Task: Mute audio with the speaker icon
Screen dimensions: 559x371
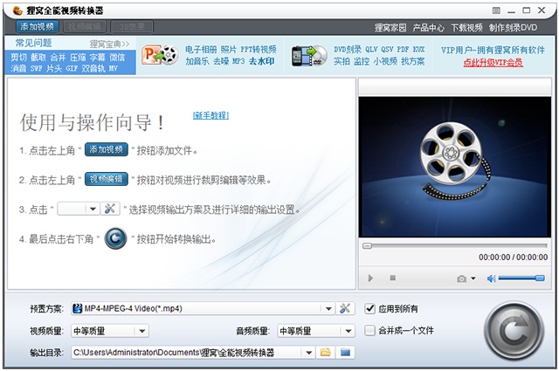Action: (491, 278)
